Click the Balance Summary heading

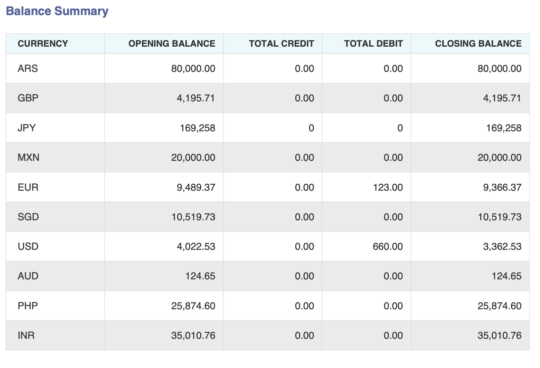[57, 11]
